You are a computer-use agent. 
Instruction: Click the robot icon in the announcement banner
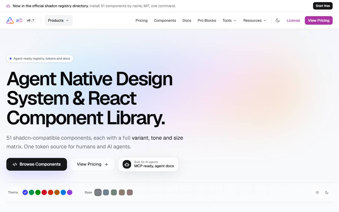[x=8, y=6]
